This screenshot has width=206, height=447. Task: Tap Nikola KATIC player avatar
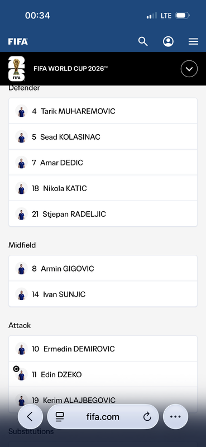click(21, 188)
